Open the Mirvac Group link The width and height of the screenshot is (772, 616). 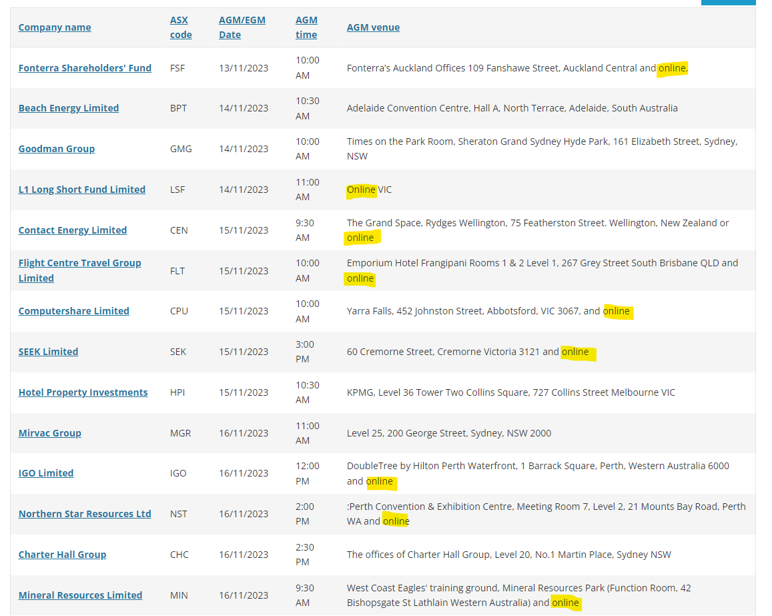point(50,433)
